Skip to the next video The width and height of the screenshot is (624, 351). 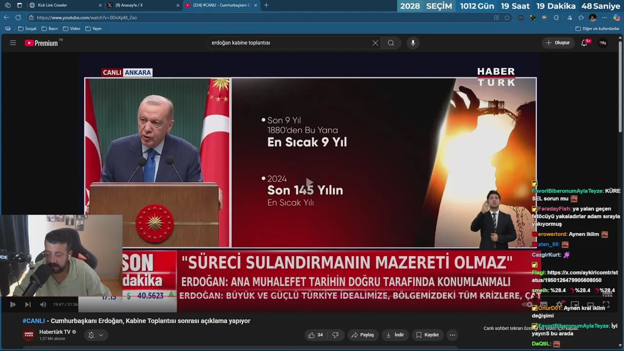coord(28,305)
